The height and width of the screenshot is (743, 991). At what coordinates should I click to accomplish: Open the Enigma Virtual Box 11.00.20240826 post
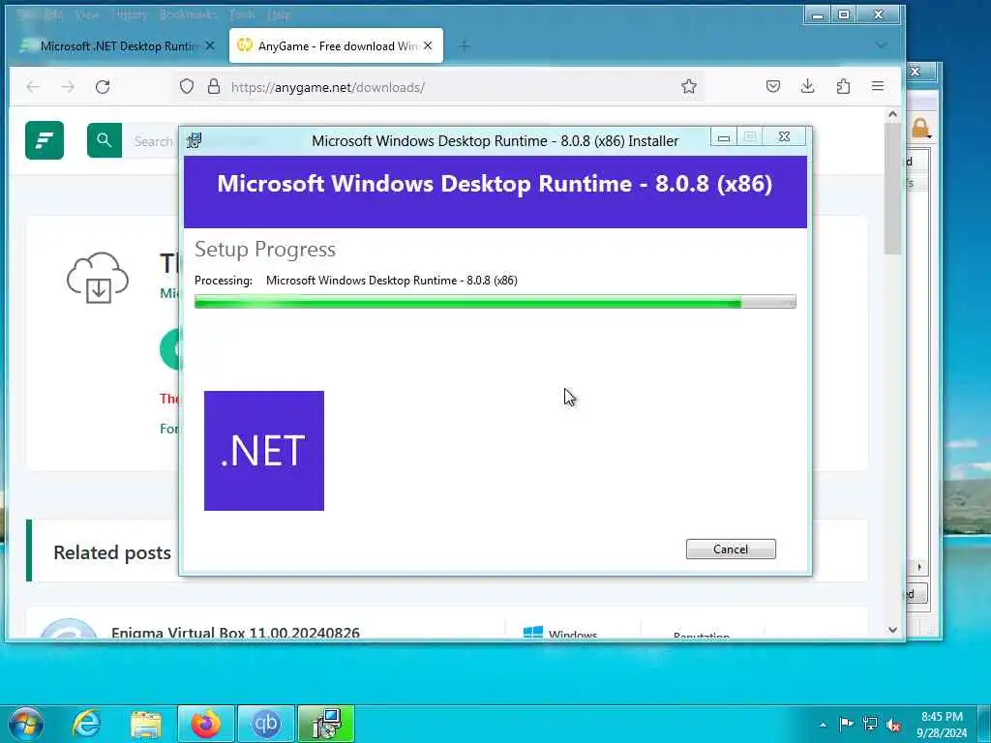pyautogui.click(x=235, y=633)
